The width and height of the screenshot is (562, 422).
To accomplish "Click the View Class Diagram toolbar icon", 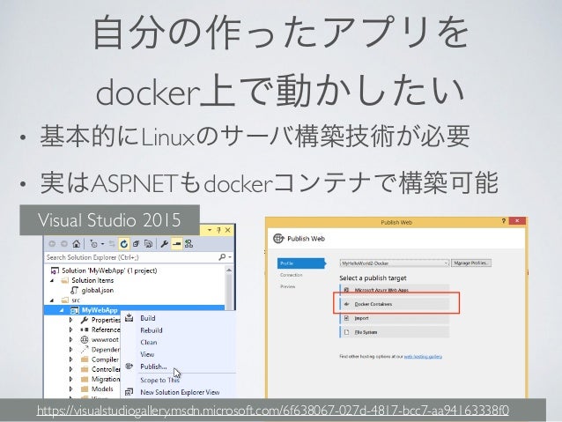I will click(x=189, y=244).
